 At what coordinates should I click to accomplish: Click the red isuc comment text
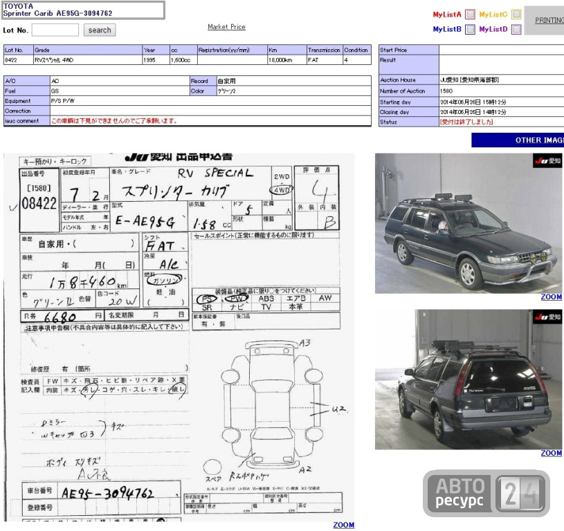[114, 121]
